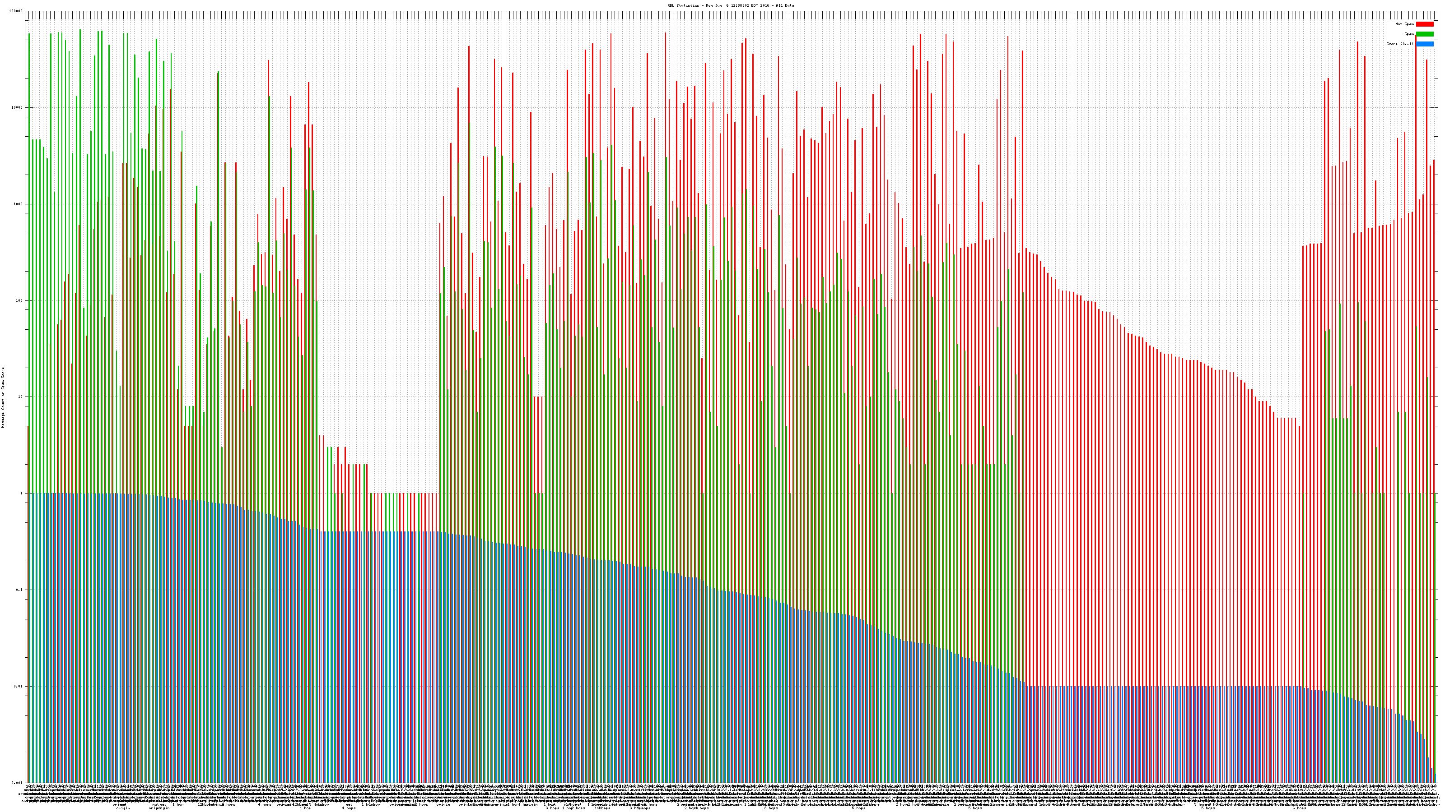Click the '14hbpps' x-axis label
1445x812 pixels.
(602, 808)
